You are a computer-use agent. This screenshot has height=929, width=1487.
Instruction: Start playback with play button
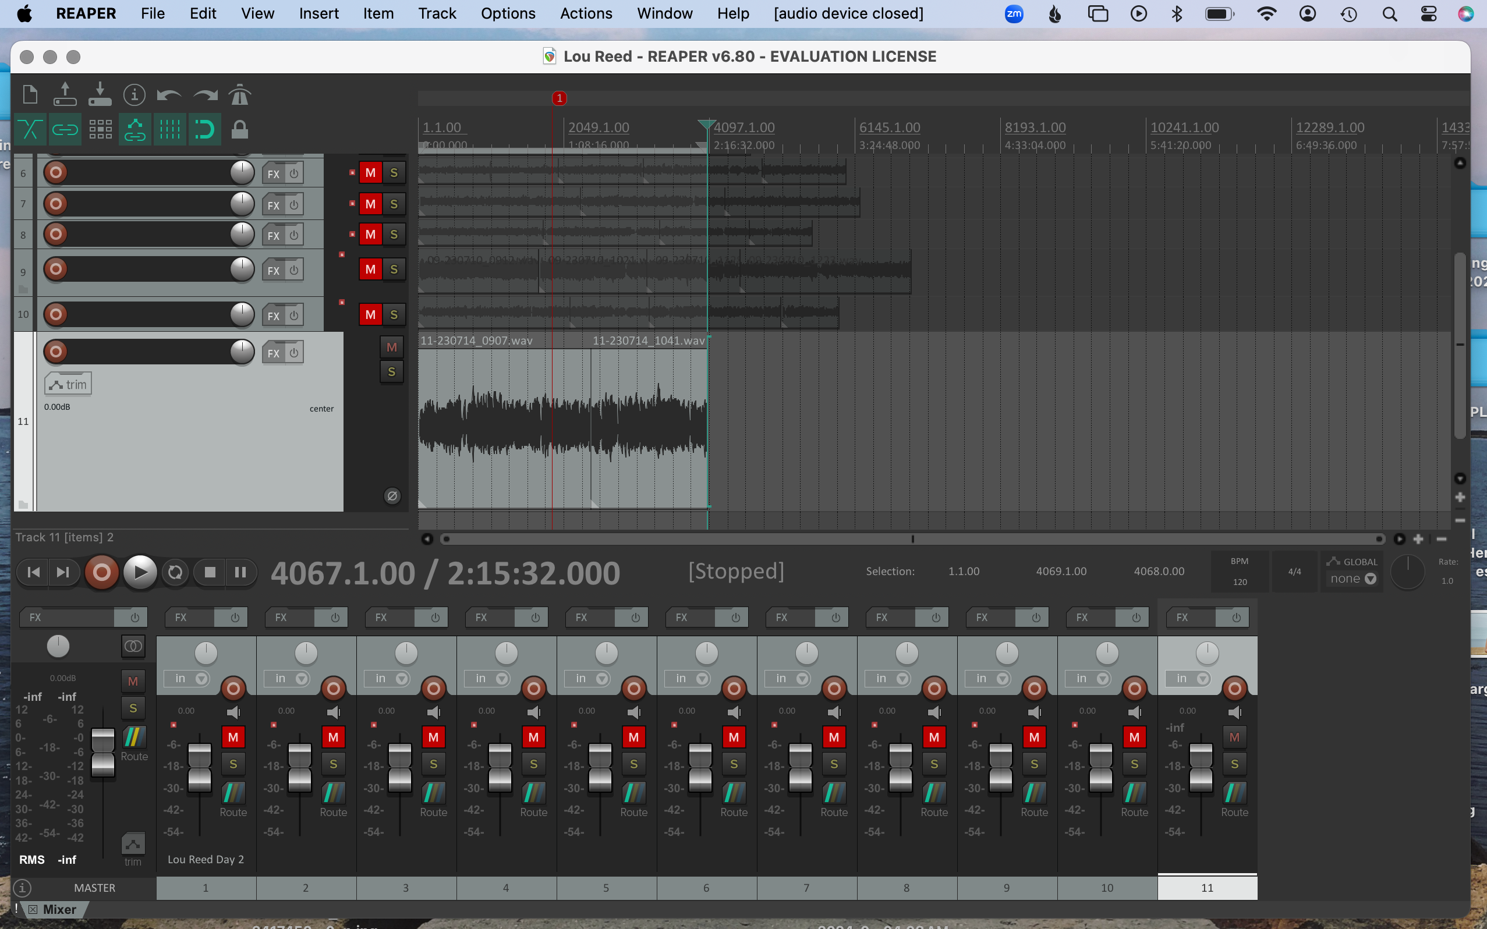click(x=140, y=573)
